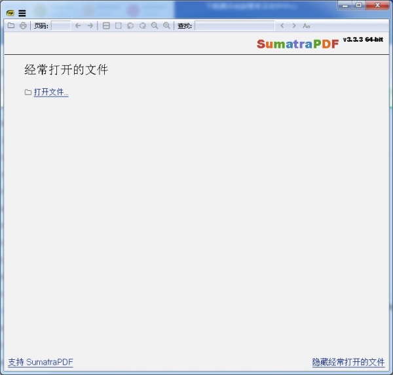This screenshot has width=393, height=375.
Task: Rotate the page right
Action: coord(142,25)
